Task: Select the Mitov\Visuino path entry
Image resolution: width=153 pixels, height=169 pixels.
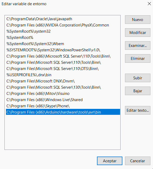Action: (x=63, y=94)
